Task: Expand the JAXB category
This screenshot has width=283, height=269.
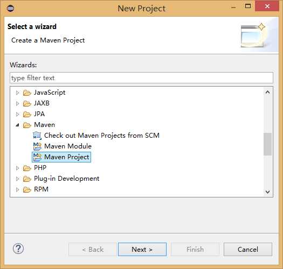Action: pos(17,103)
